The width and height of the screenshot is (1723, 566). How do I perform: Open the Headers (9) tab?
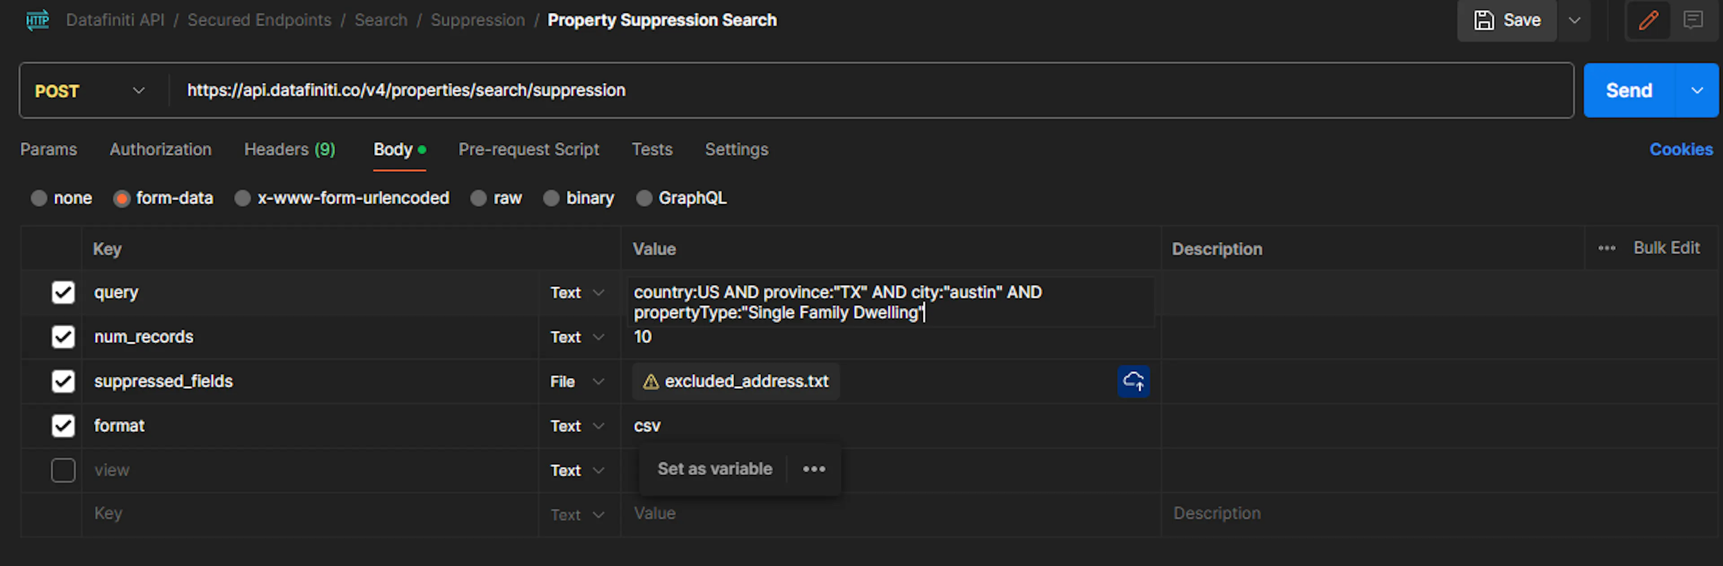tap(289, 150)
